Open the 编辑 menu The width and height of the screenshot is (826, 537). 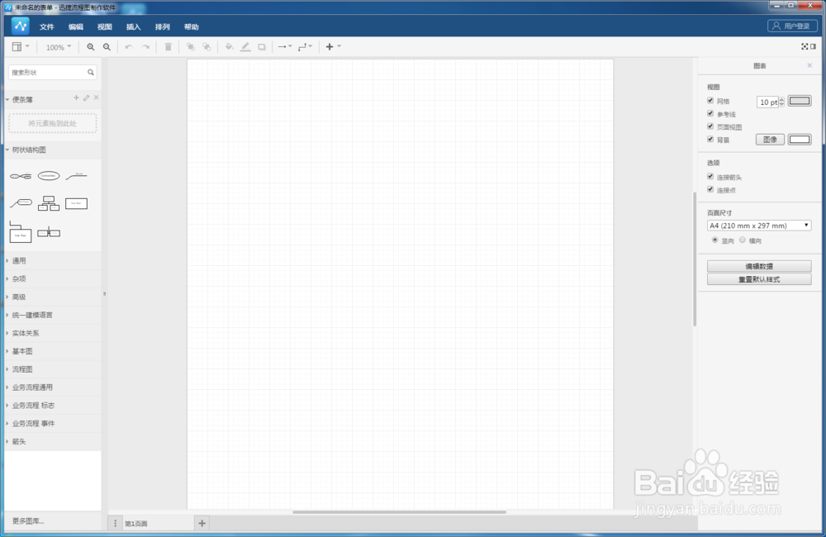pos(76,27)
